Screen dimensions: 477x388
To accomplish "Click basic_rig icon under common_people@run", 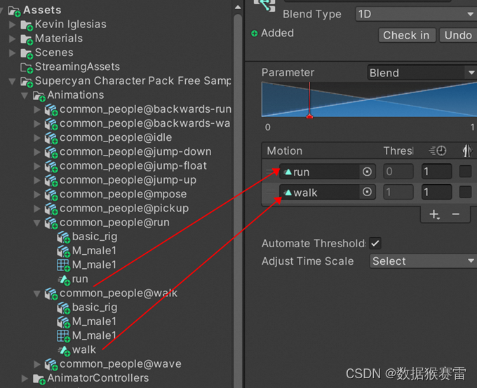I will coord(63,237).
